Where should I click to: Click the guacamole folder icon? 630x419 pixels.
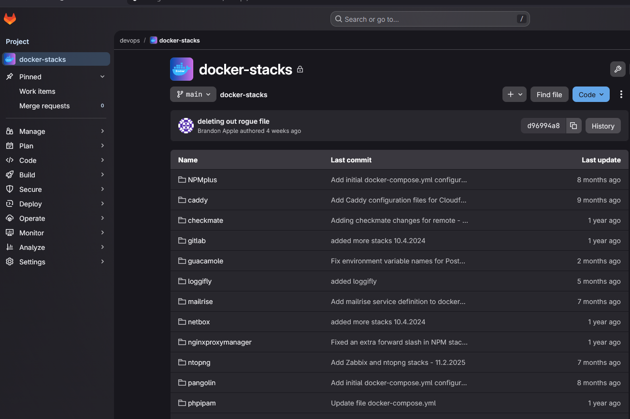pos(182,261)
